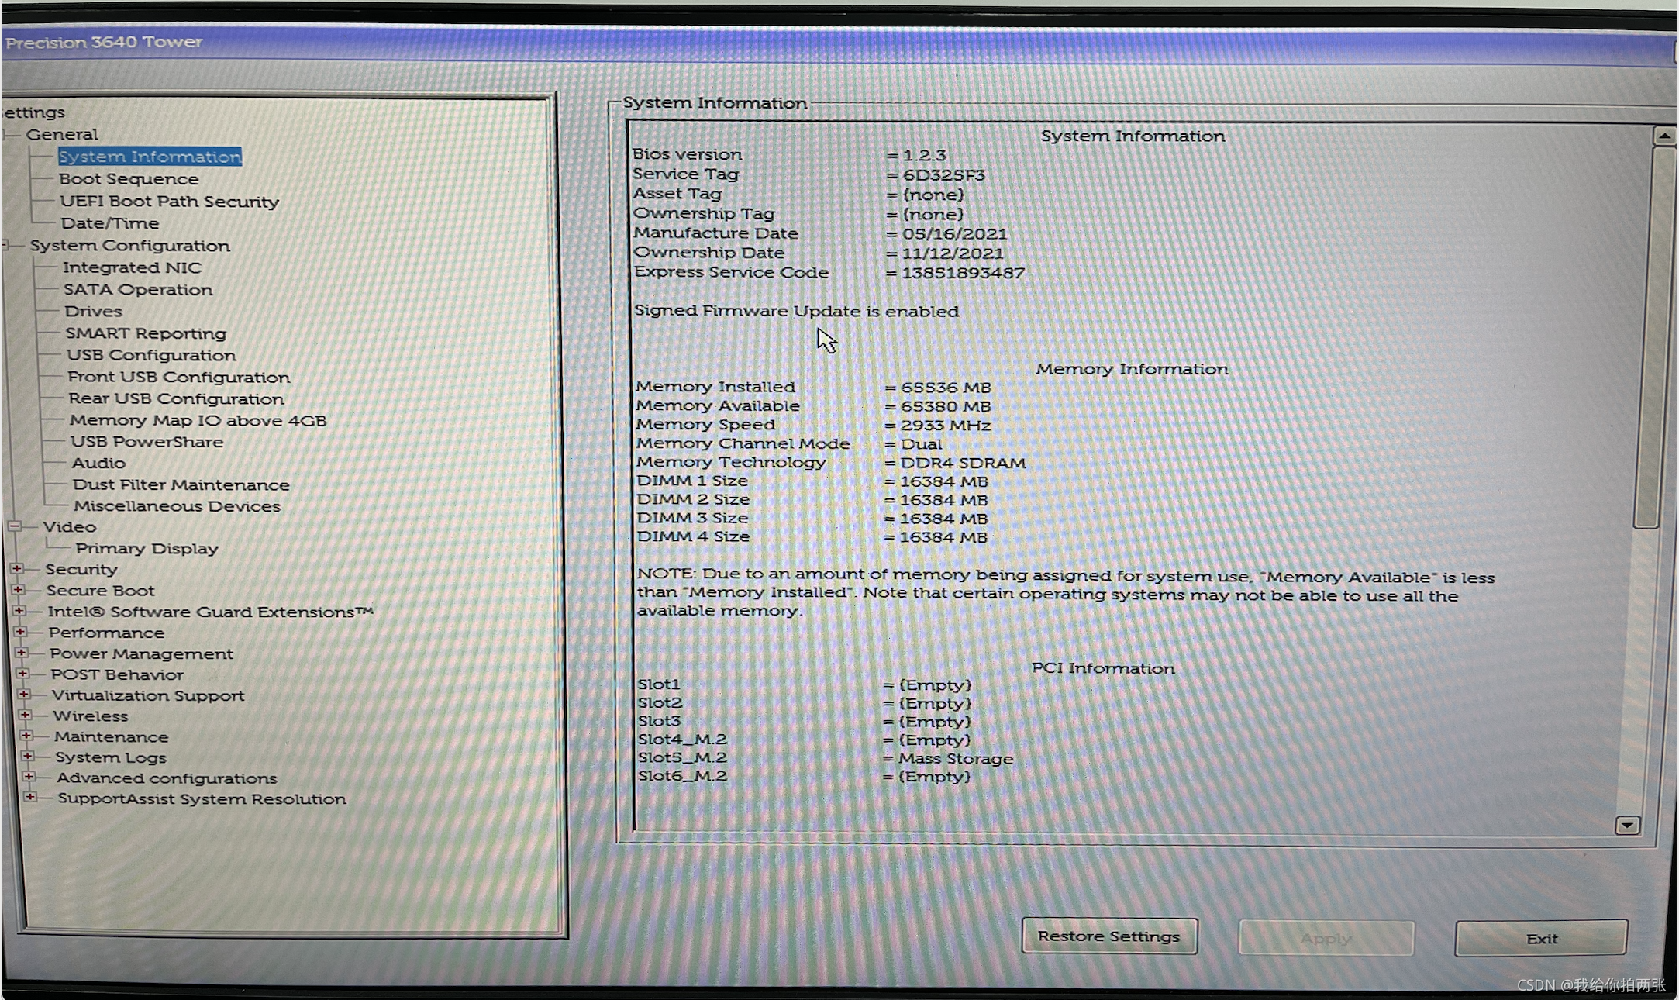Select the Dust Filter Maintenance item

point(181,484)
